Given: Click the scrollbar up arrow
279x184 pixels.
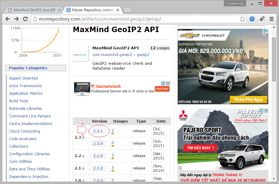Looking at the screenshot, I should click(274, 27).
